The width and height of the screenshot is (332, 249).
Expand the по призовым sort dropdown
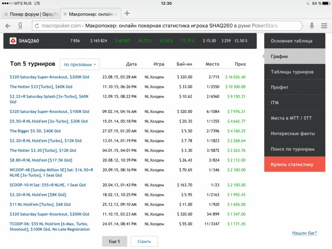point(80,65)
